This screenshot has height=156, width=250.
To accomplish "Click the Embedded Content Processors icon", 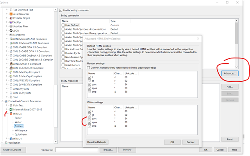I will 6,101.
